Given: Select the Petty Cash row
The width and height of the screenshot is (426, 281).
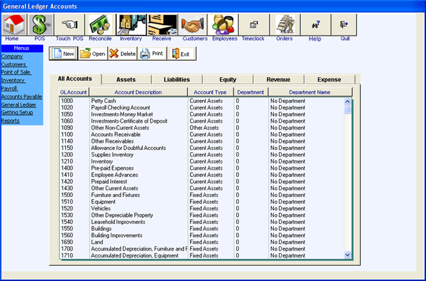Looking at the screenshot, I should (201, 101).
